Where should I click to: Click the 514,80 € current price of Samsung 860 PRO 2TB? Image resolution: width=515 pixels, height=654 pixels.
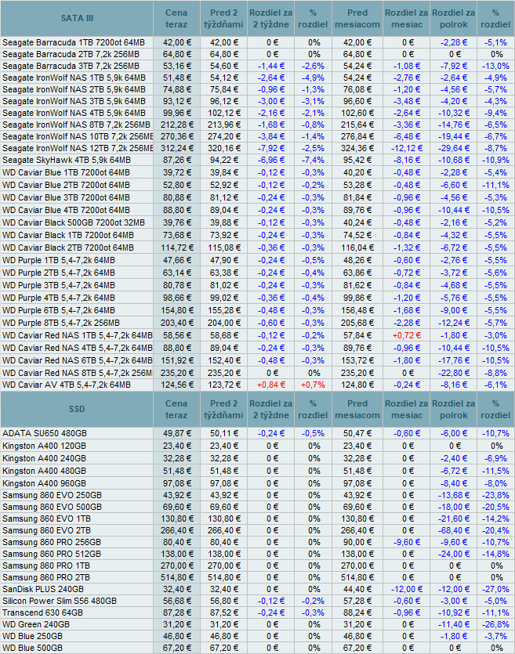[177, 577]
